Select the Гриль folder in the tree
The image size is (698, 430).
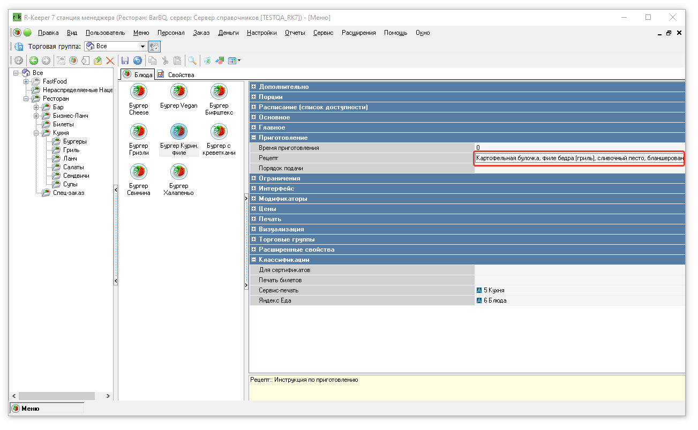(x=71, y=150)
